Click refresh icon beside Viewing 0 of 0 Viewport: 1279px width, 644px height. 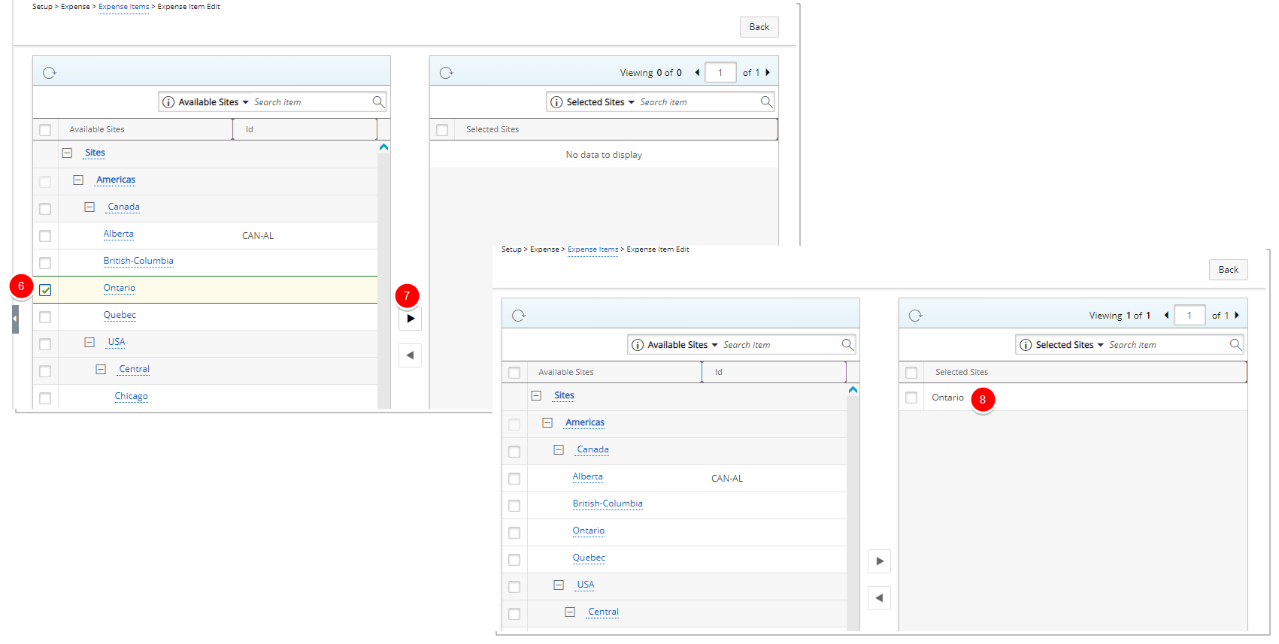(x=447, y=73)
